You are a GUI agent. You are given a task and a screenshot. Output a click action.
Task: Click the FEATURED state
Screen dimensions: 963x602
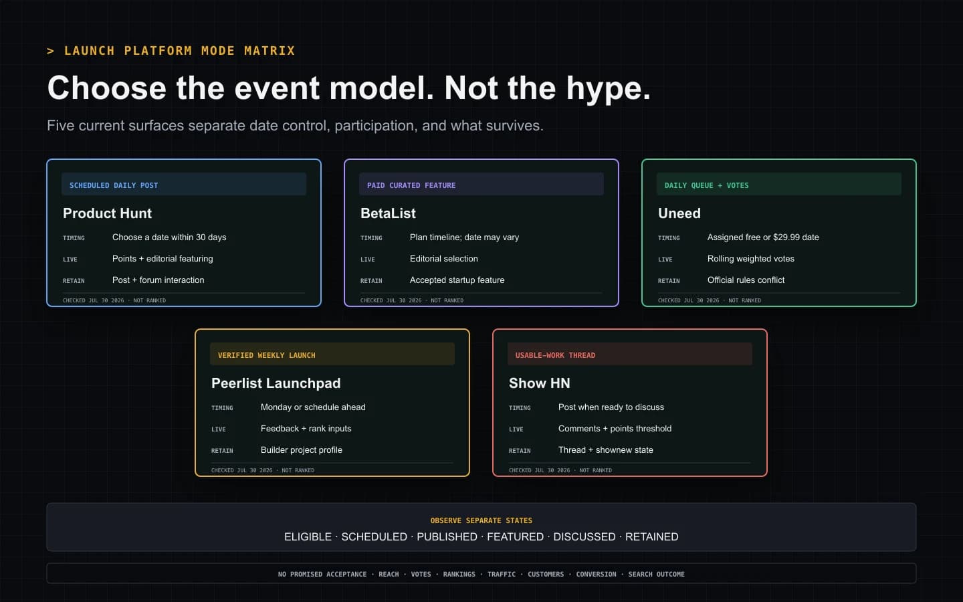point(515,537)
